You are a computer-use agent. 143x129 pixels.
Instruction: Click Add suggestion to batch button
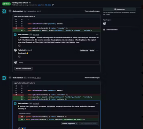pyautogui.click(x=88, y=124)
